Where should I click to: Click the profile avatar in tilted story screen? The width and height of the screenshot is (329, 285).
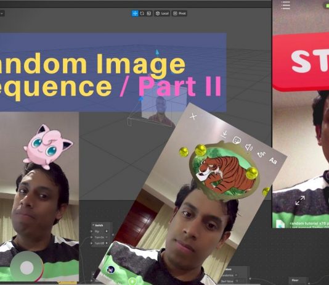point(110,269)
